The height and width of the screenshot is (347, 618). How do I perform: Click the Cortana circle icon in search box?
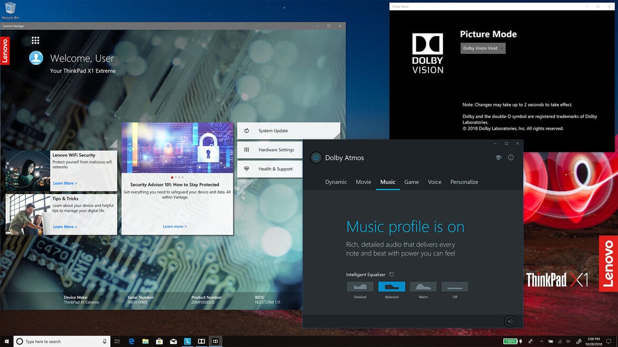[x=20, y=341]
